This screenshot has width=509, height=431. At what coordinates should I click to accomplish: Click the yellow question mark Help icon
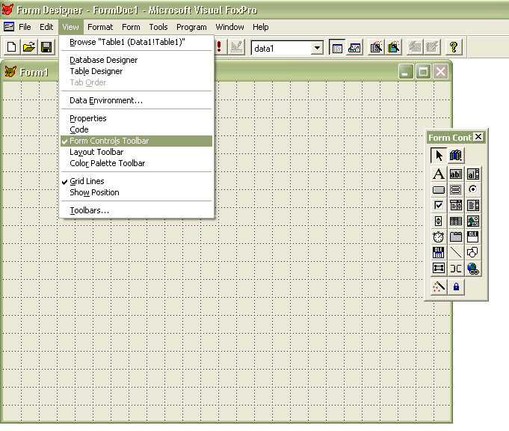point(454,47)
